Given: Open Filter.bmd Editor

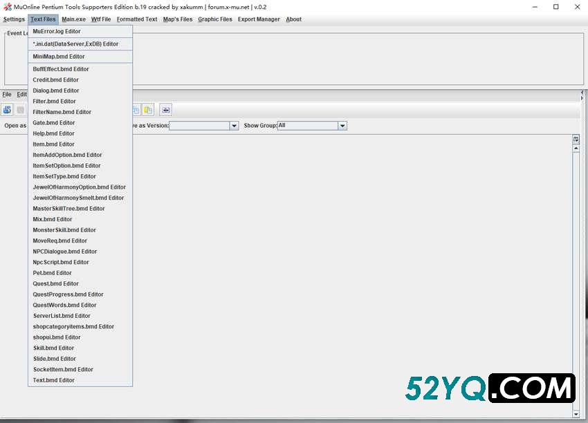Looking at the screenshot, I should 80,101.
